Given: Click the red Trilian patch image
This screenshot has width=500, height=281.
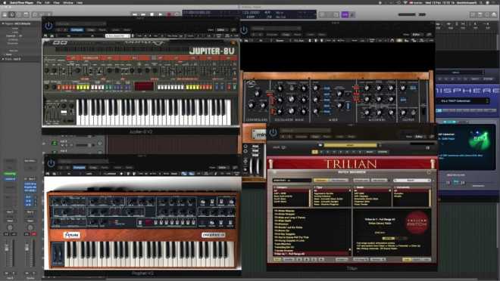Looking at the screenshot, I should (x=417, y=222).
